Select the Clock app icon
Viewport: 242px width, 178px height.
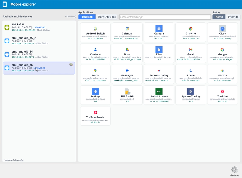coord(223,29)
